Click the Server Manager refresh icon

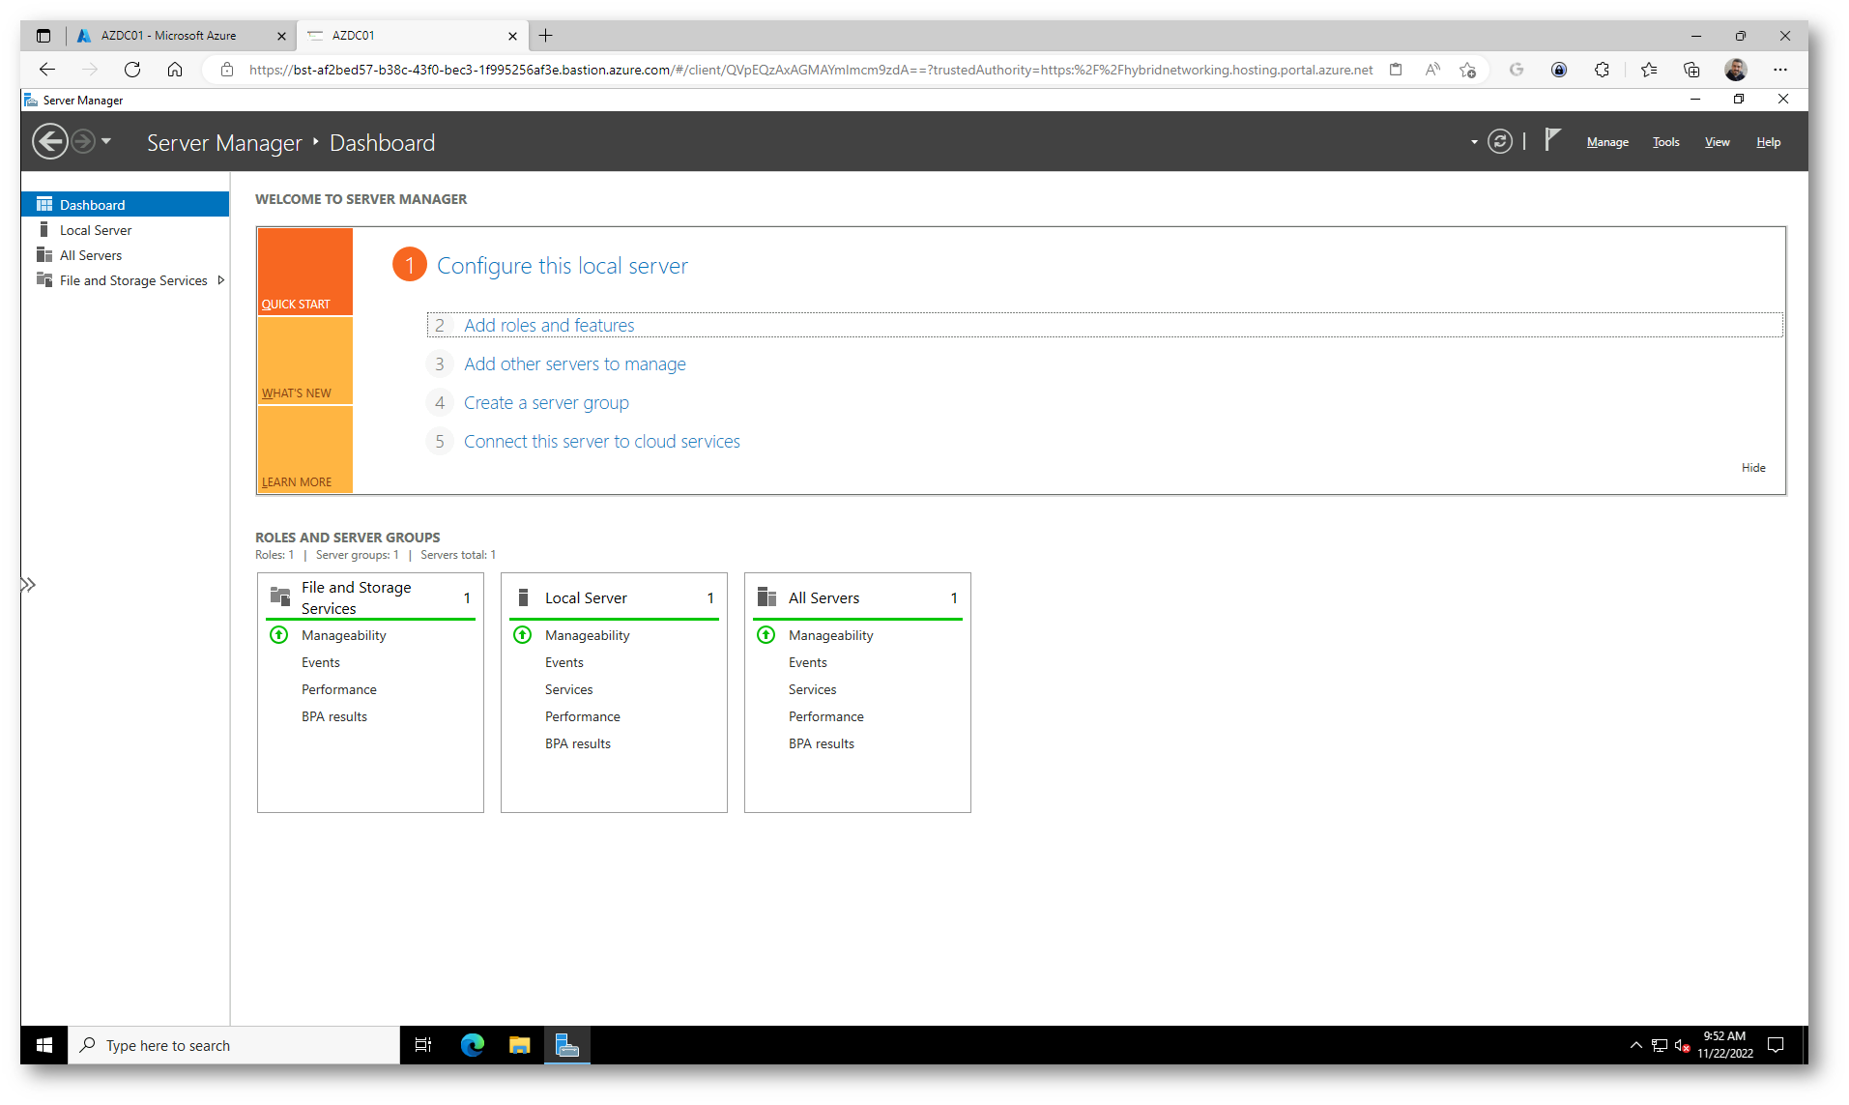pos(1499,142)
